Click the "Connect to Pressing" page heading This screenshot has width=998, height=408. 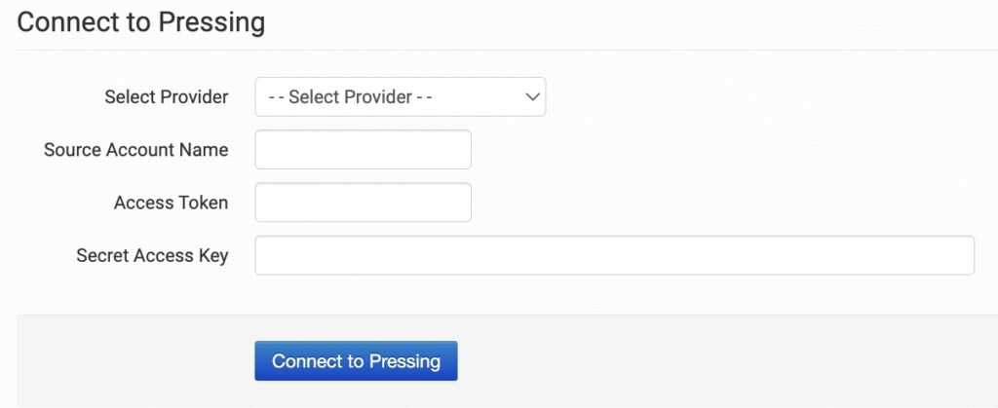point(141,22)
